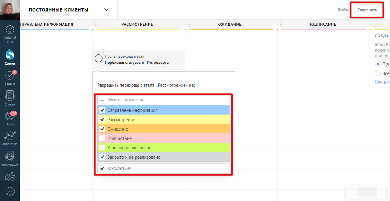Open Рабочий стол dashboard in sidebar
The width and height of the screenshot is (390, 201).
10,34
